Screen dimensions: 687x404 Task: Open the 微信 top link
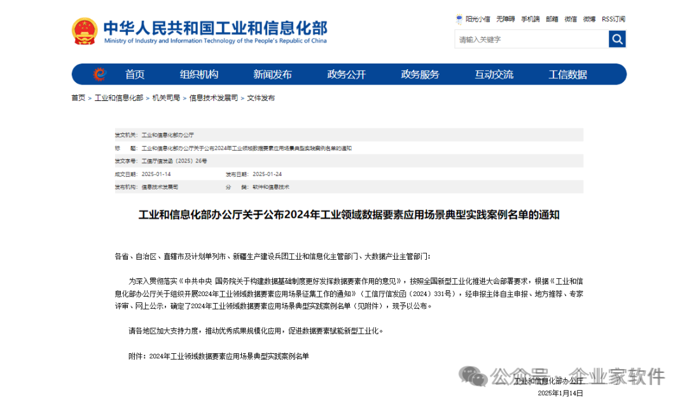571,19
